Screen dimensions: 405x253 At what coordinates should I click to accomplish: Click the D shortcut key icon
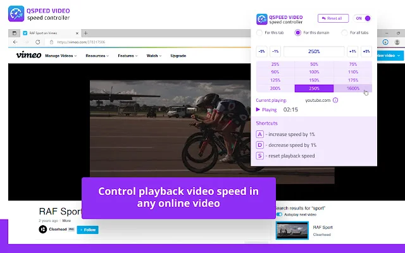(x=259, y=145)
